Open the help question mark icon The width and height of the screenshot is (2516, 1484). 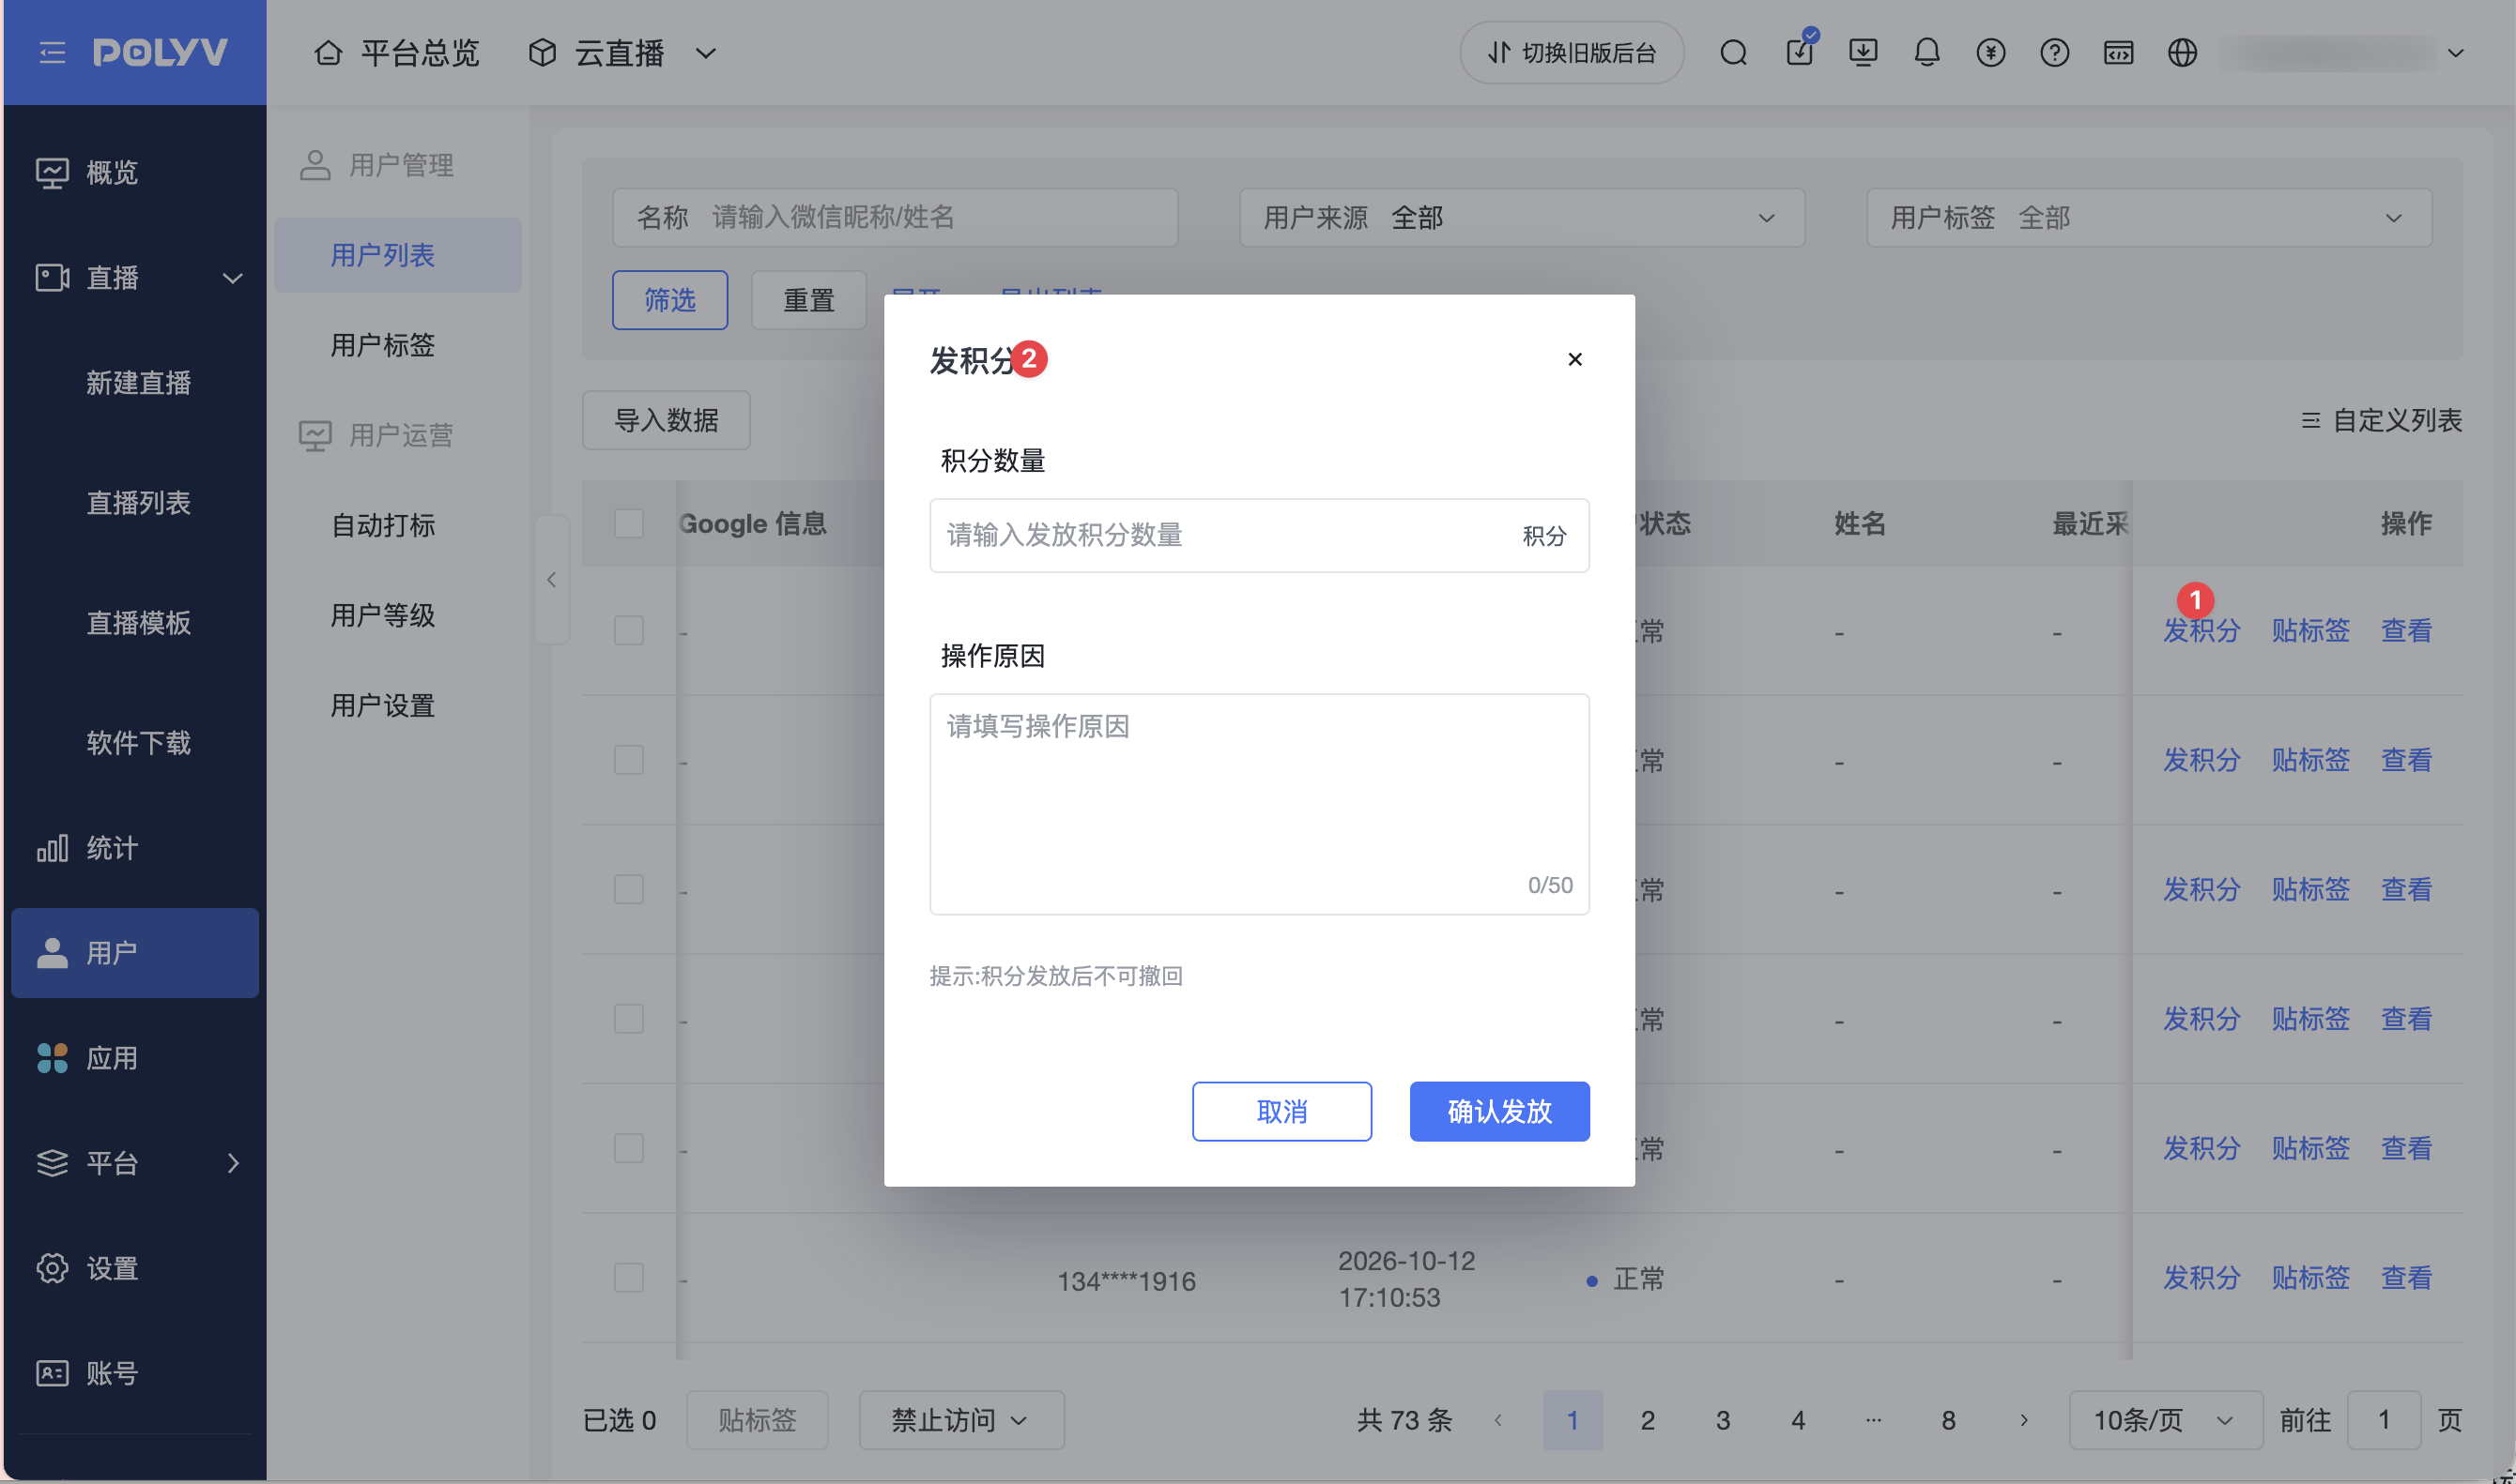pos(2055,52)
